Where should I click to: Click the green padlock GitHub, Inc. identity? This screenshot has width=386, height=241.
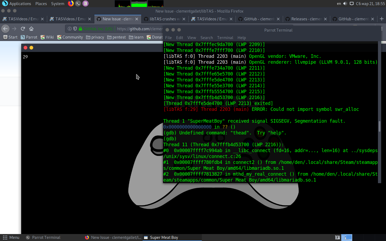click(x=96, y=29)
